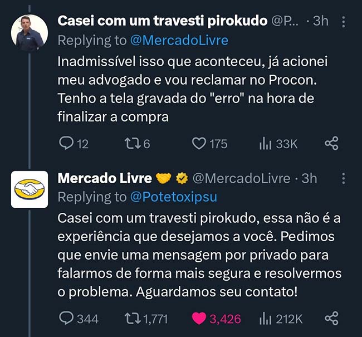Image resolution: width=362 pixels, height=337 pixels.
Task: Reply to the first tweet via comment icon
Action: (66, 144)
